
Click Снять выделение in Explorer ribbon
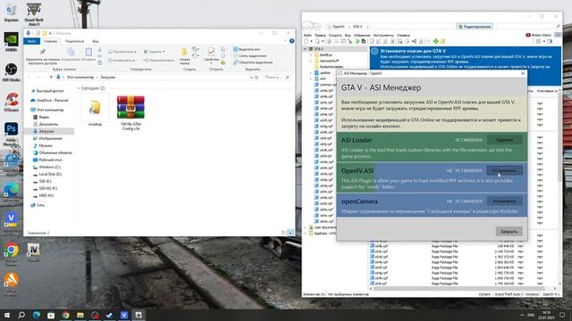[250, 55]
